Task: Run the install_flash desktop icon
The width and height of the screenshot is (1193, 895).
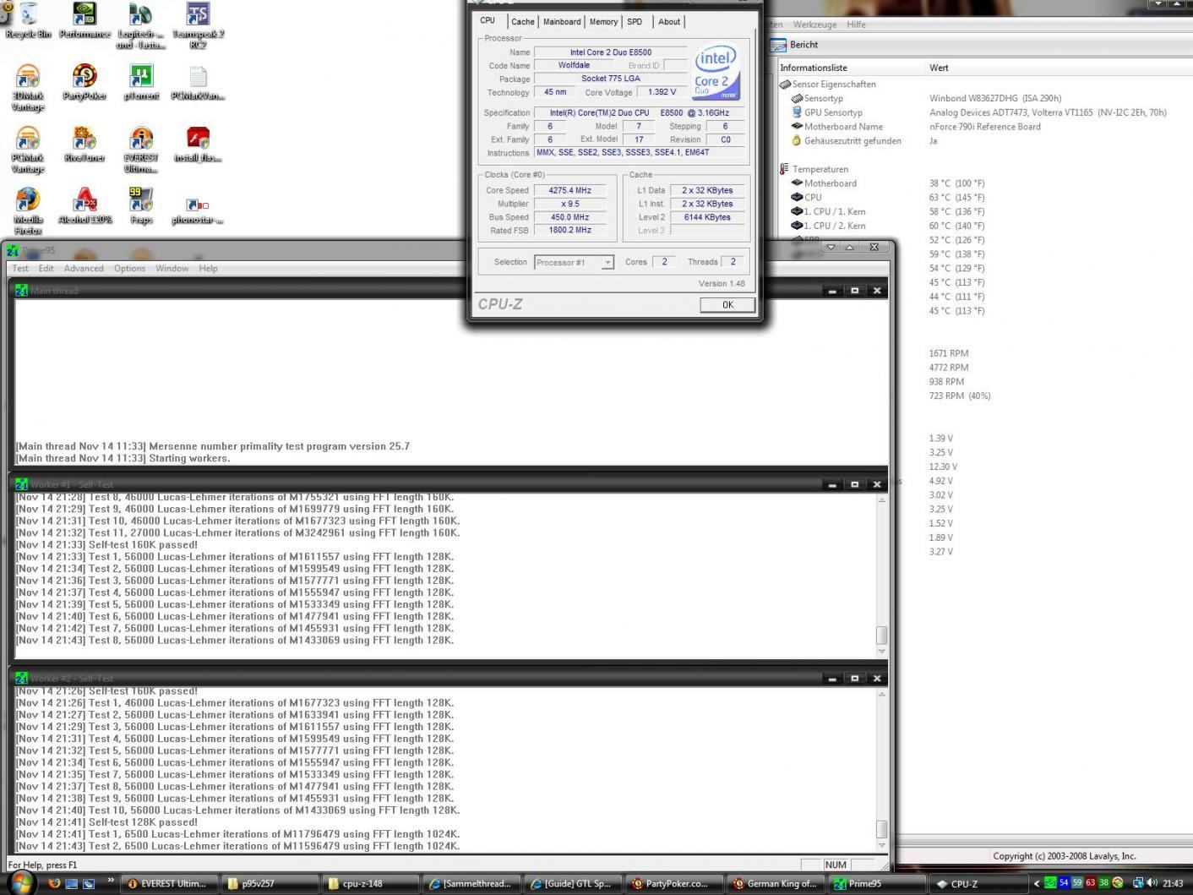Action: (198, 144)
